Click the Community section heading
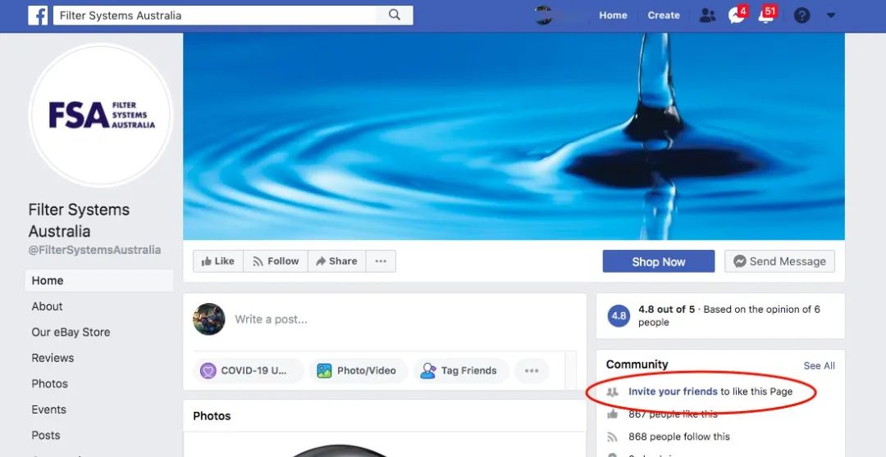The image size is (886, 457). (x=637, y=364)
